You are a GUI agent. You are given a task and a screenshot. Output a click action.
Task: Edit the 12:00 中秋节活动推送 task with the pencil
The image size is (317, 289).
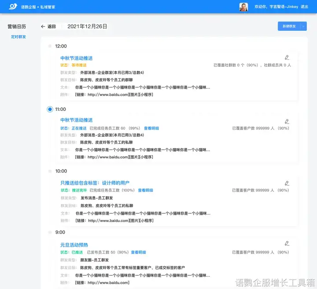pyautogui.click(x=287, y=58)
